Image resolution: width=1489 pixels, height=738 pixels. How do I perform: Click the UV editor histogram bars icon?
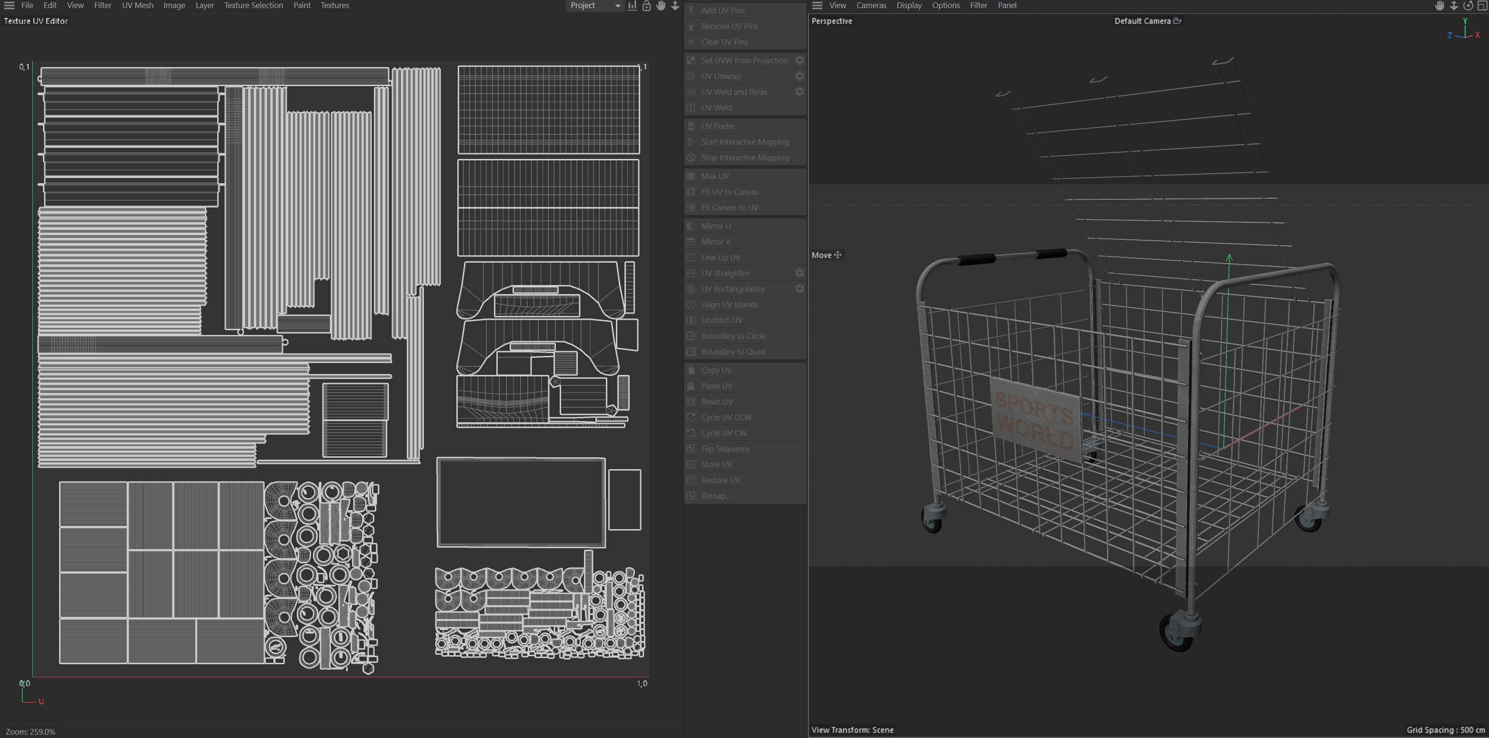tap(633, 6)
